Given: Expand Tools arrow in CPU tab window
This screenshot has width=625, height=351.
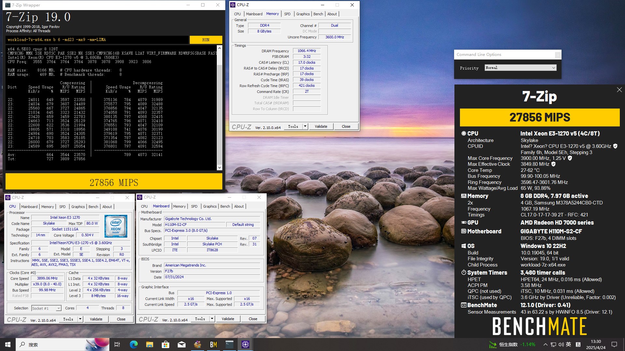Looking at the screenshot, I should 80,319.
